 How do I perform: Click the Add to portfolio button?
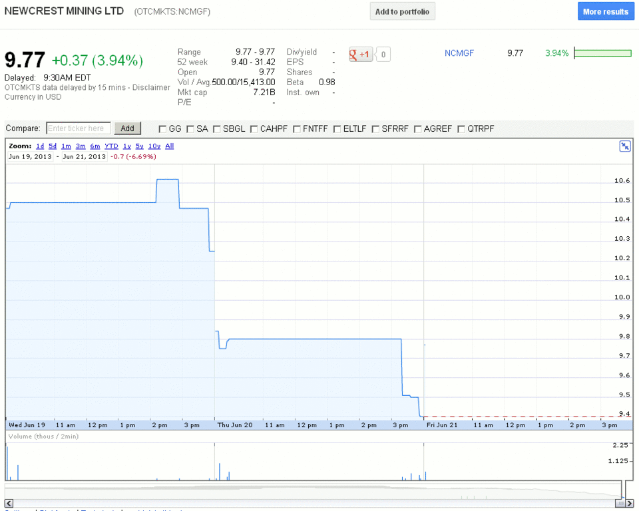point(402,11)
